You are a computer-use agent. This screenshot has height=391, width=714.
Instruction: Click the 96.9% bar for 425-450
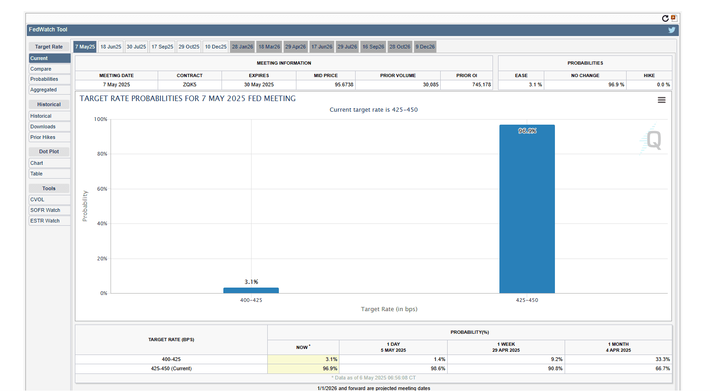click(527, 209)
